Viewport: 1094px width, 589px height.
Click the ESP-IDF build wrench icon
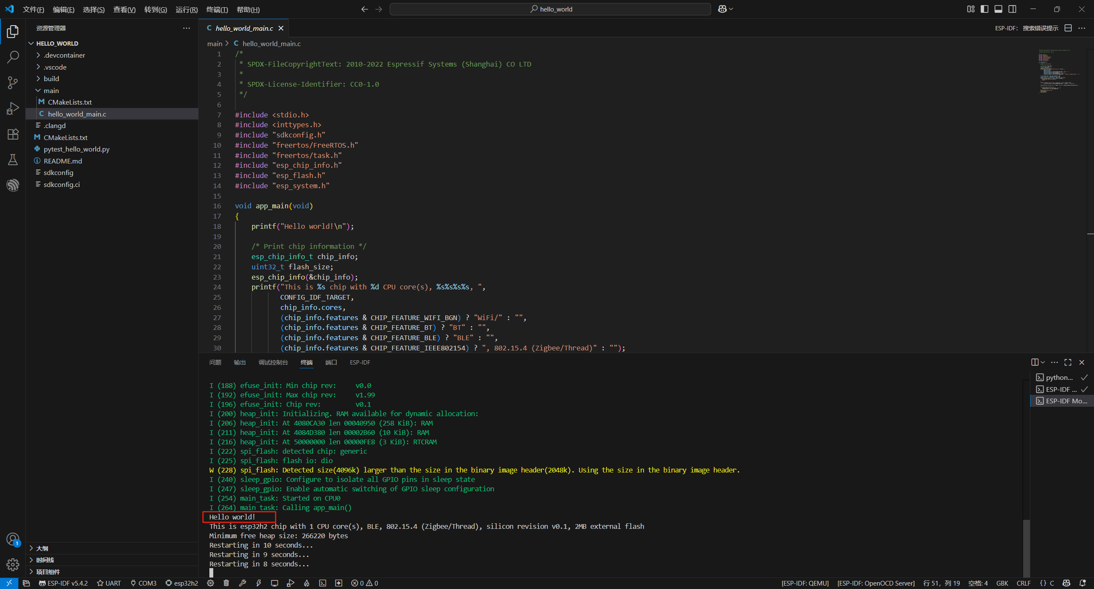coord(242,583)
